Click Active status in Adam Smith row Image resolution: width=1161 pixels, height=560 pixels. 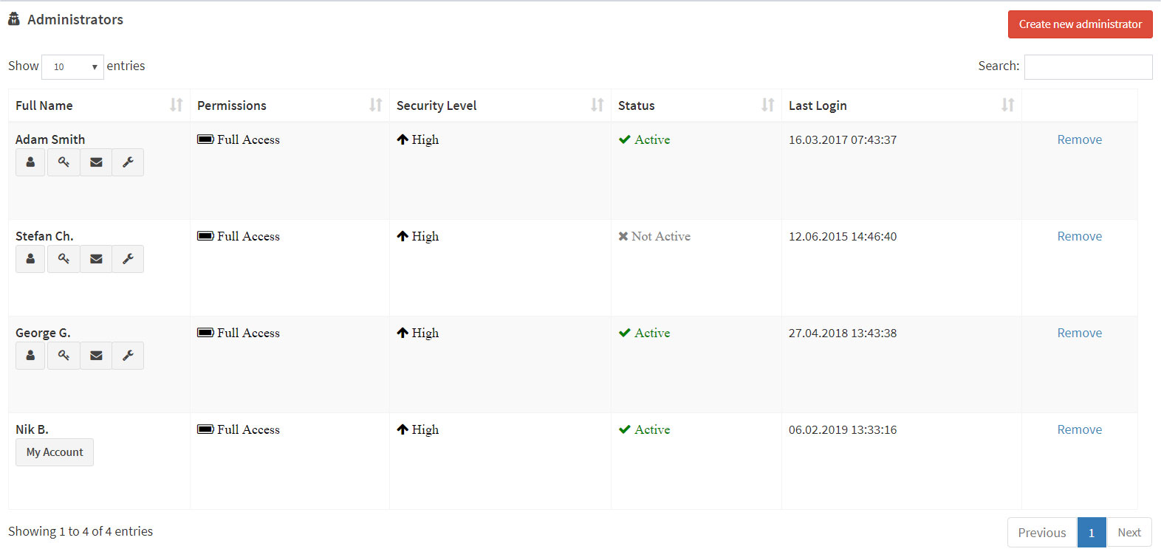[x=645, y=139]
